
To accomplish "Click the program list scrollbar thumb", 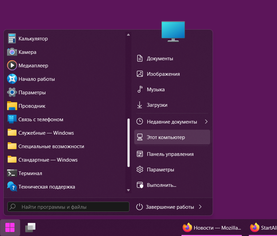I will [128, 143].
